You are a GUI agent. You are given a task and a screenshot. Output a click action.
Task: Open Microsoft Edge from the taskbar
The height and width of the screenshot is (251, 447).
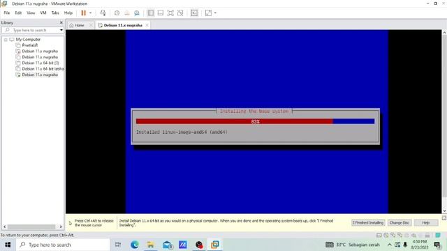click(135, 245)
